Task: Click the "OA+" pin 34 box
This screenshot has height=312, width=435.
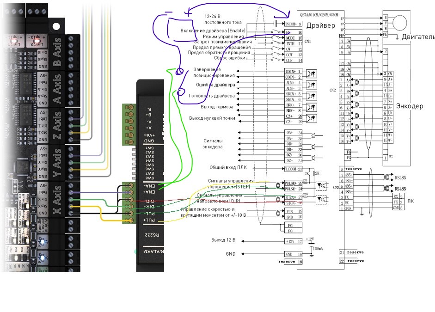Action: click(x=293, y=133)
